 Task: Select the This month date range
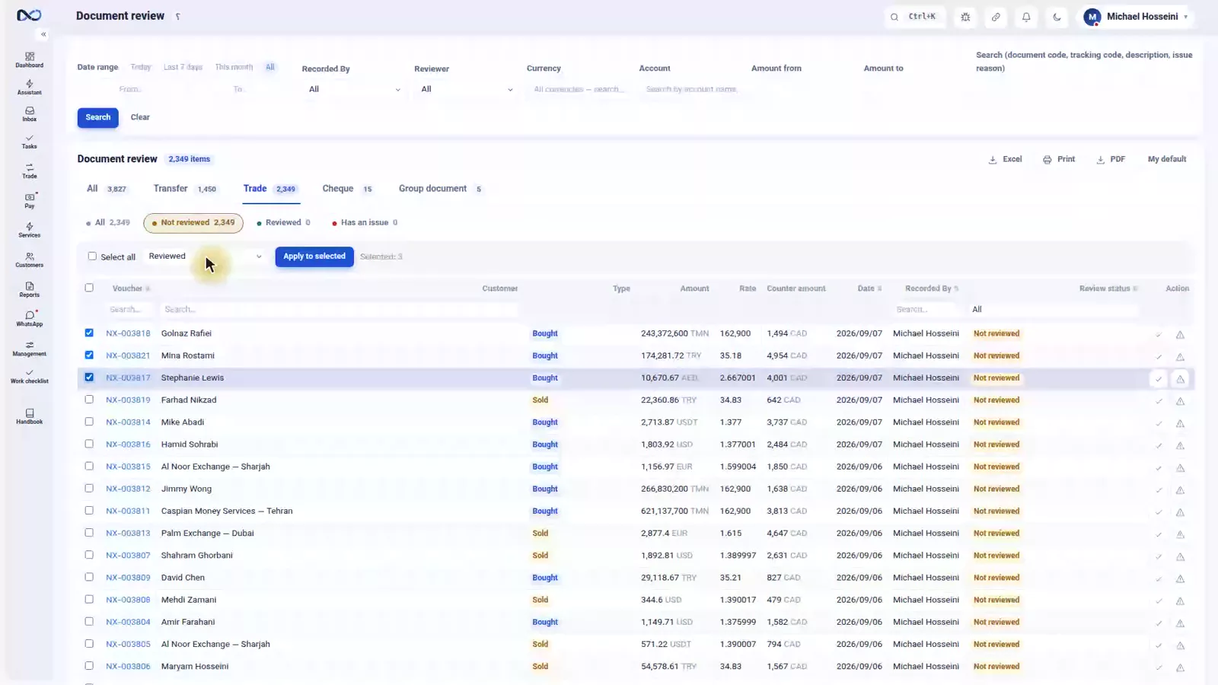pos(234,67)
